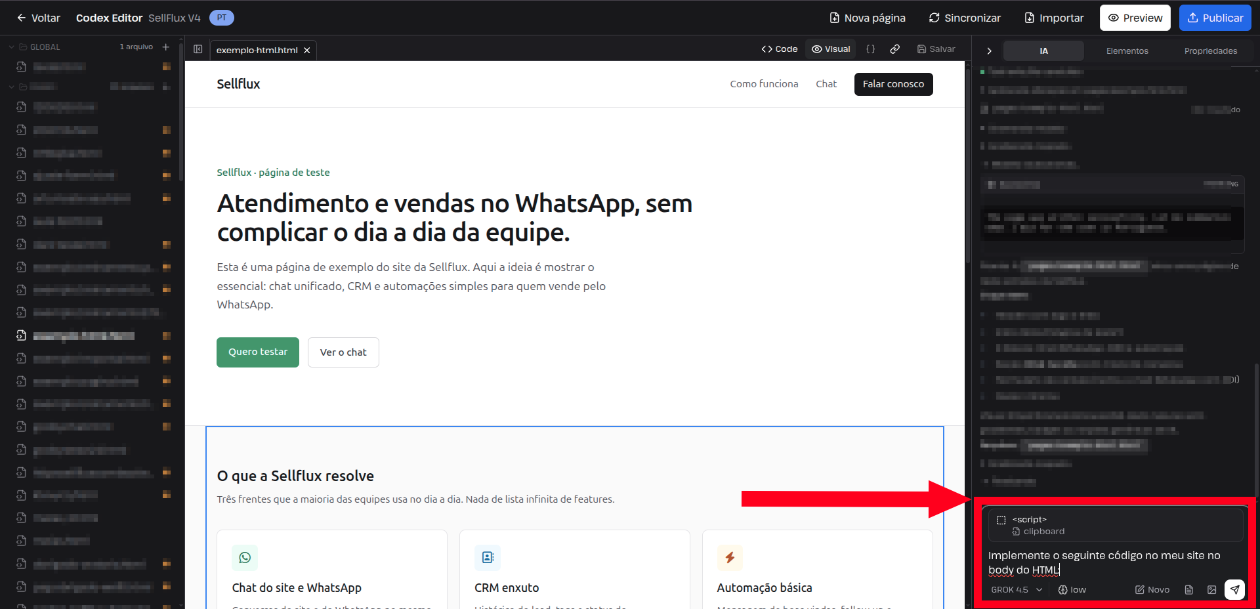Screen dimensions: 1260x609
Task: Click the Falar conosco button
Action: point(893,84)
